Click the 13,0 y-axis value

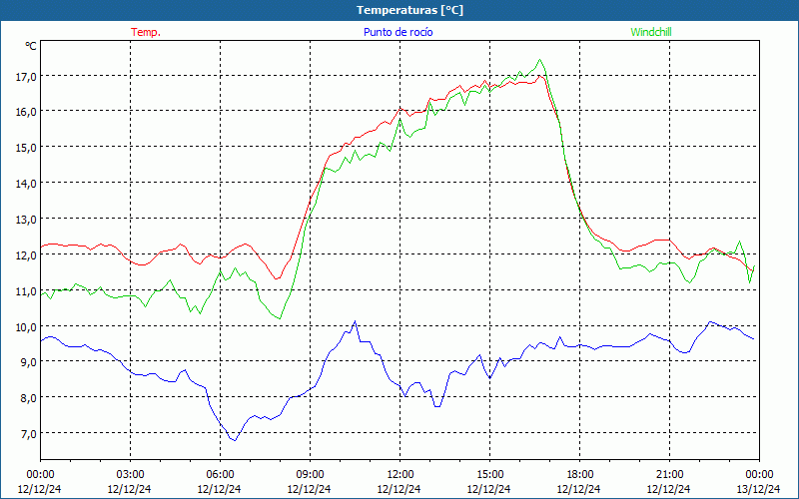[x=26, y=220]
